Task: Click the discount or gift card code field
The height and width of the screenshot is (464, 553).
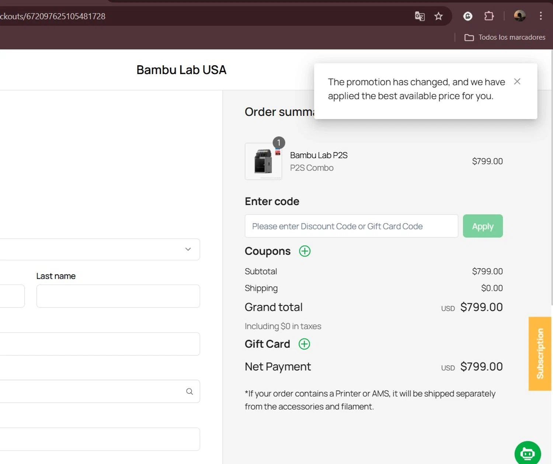Action: [351, 226]
